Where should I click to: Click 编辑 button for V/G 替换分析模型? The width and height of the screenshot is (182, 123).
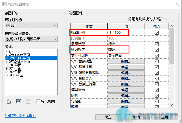pos(126,73)
